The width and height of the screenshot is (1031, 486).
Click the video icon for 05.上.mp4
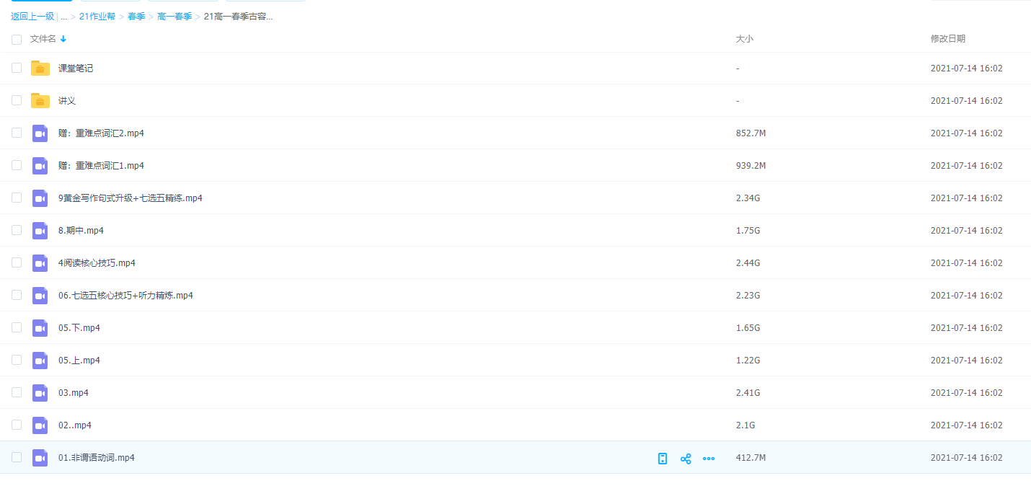pyautogui.click(x=40, y=361)
